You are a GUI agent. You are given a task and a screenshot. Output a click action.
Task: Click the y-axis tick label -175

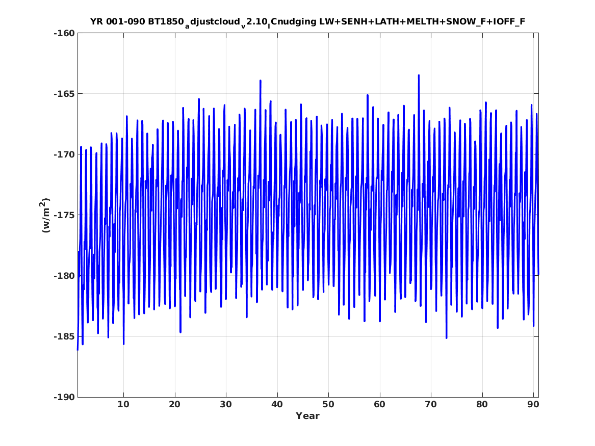(65, 215)
